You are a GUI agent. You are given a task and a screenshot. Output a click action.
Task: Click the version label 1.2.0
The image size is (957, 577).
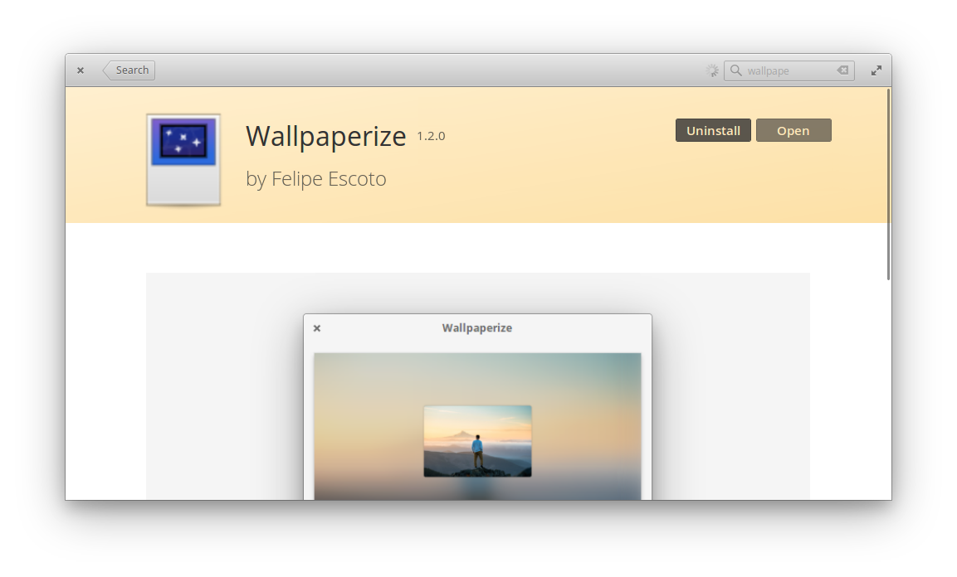click(431, 136)
